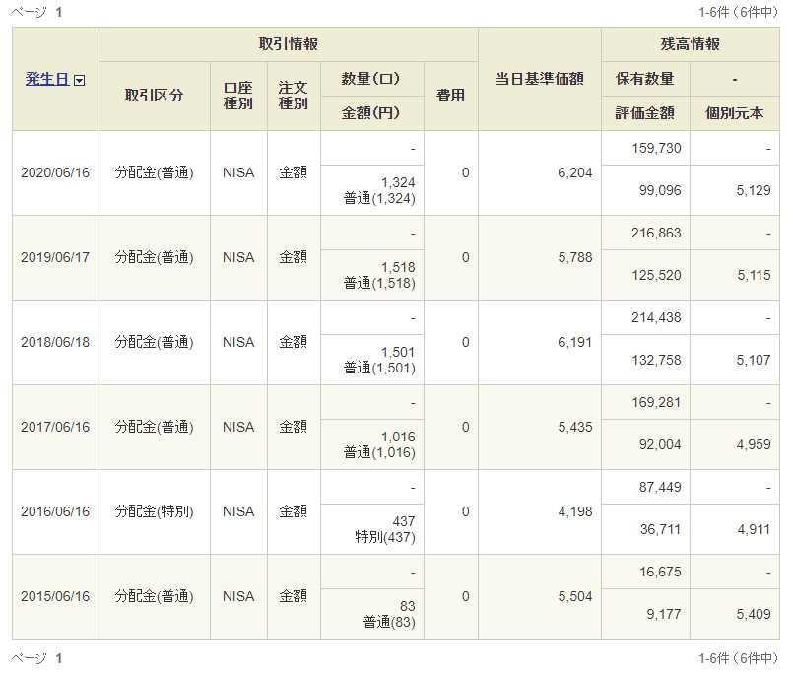Viewport: 793px width, 676px height.
Task: Click 分配金(普通) in the 2015/06/16 row
Action: [x=155, y=596]
